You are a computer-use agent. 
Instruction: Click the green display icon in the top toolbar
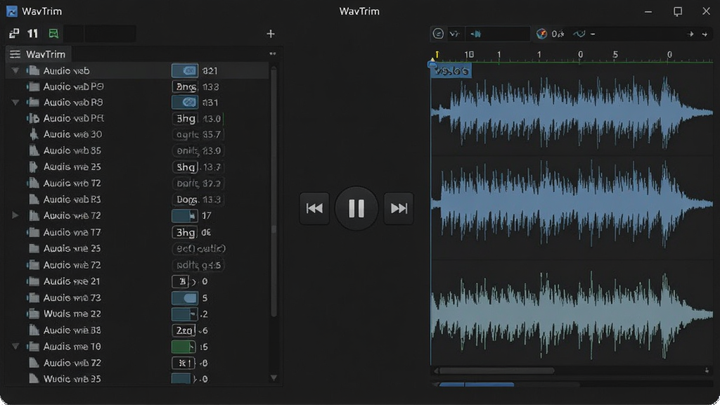point(53,34)
